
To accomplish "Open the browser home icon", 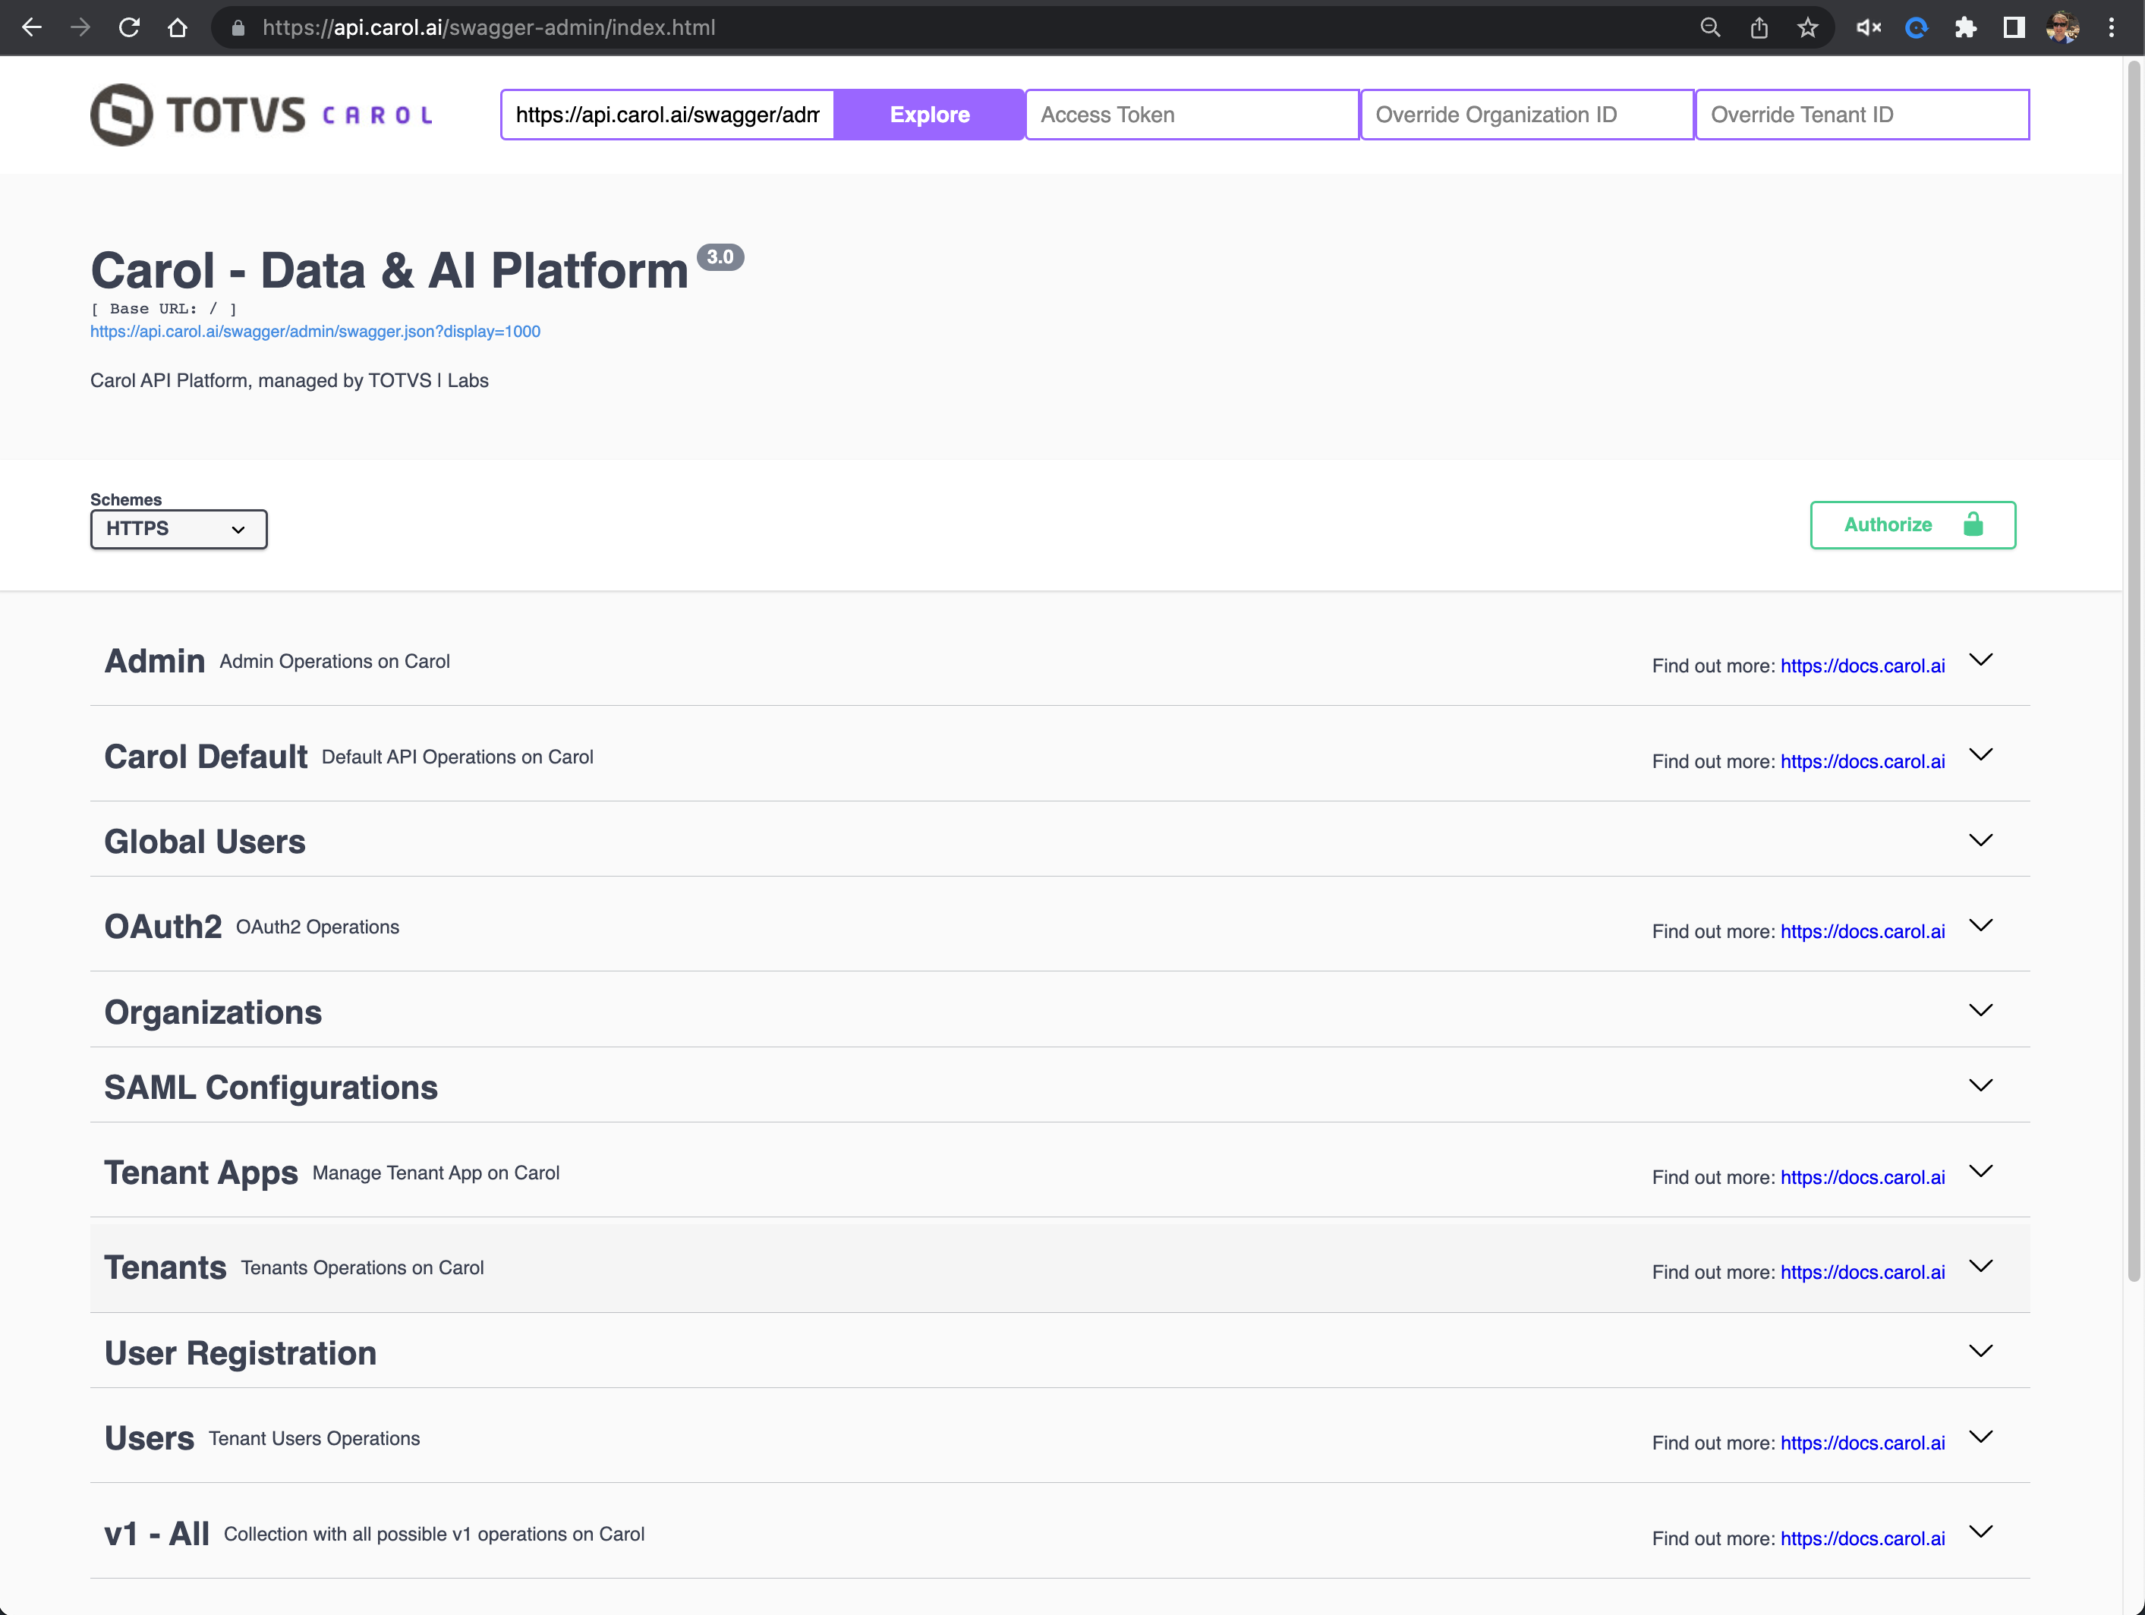I will [x=178, y=27].
